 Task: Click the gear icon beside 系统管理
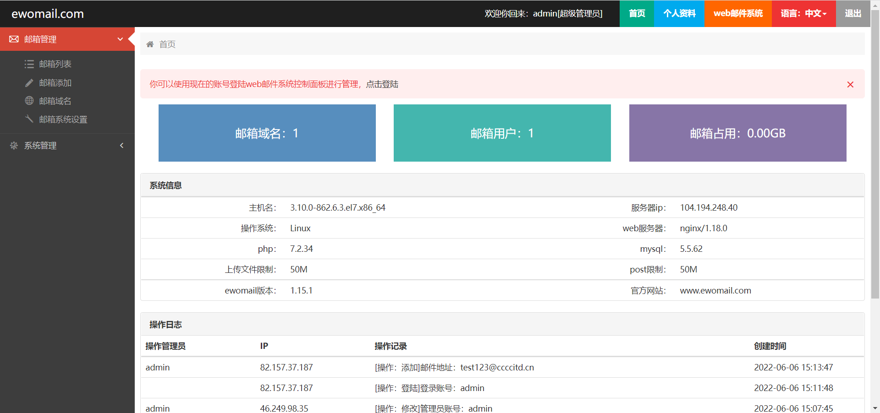pos(14,146)
